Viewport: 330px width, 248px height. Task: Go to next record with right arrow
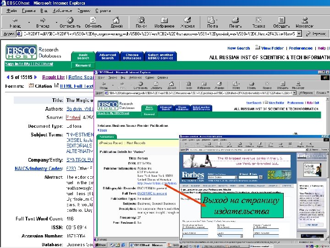[x=35, y=77]
